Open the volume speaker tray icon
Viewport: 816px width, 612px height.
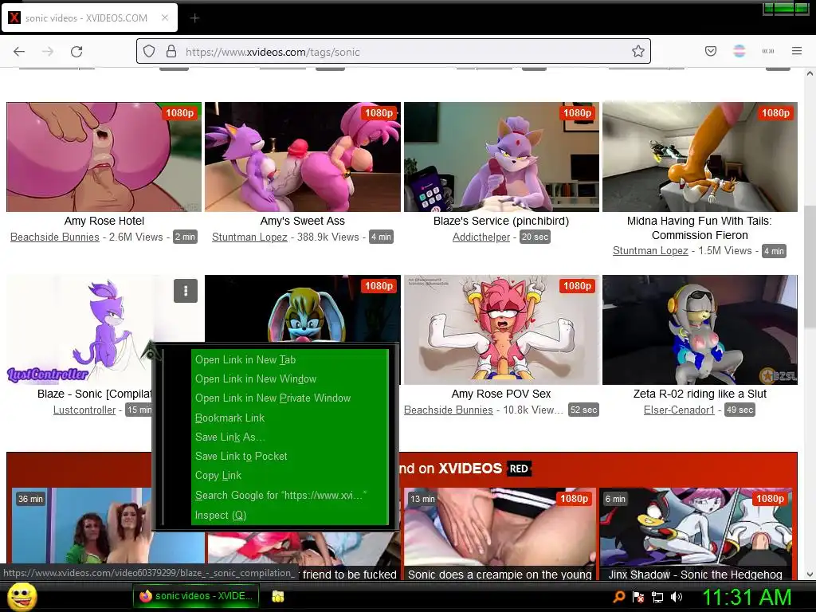coord(677,596)
